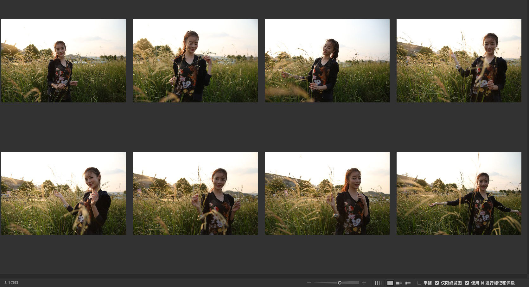The height and width of the screenshot is (287, 529).
Task: Switch to details view with thumbnails
Action: [x=399, y=283]
